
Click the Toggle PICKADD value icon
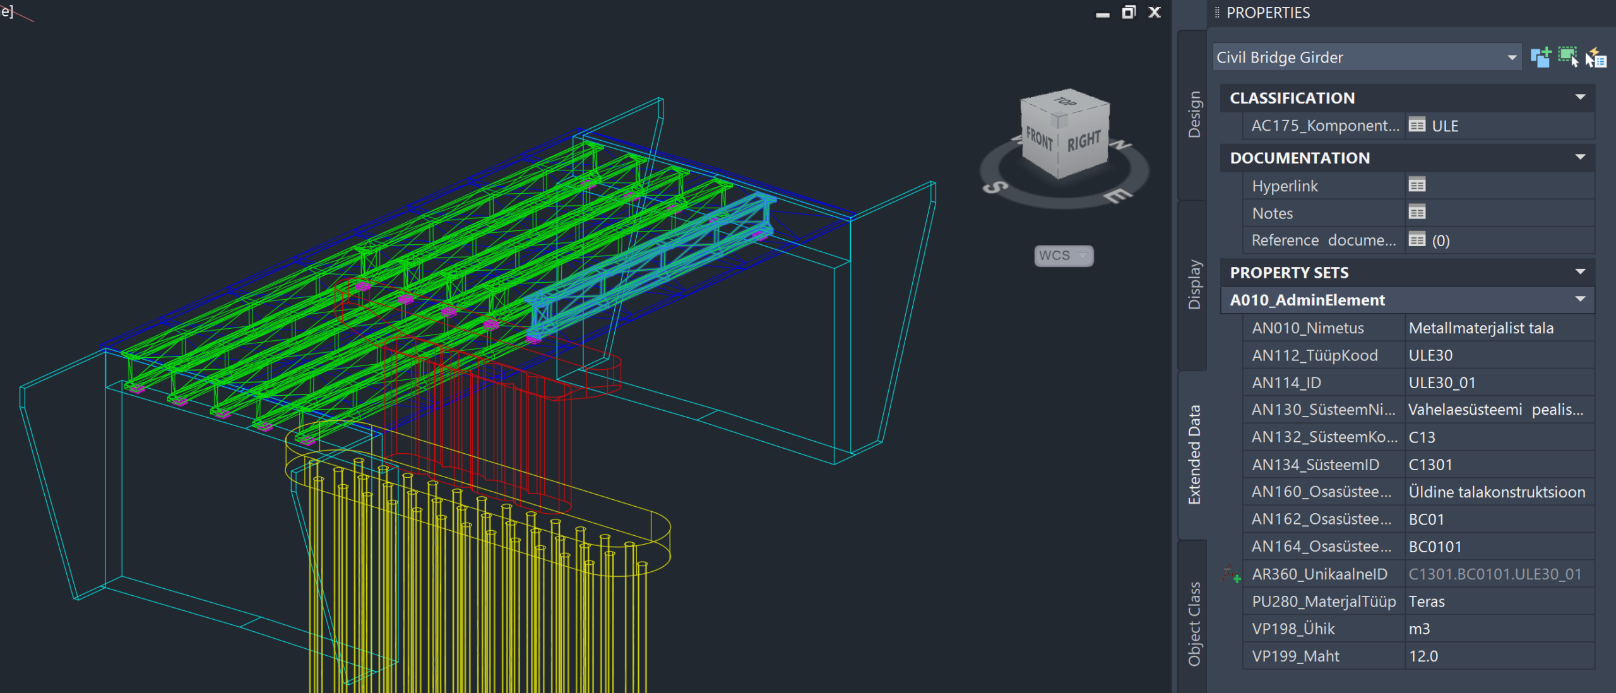tap(1540, 57)
